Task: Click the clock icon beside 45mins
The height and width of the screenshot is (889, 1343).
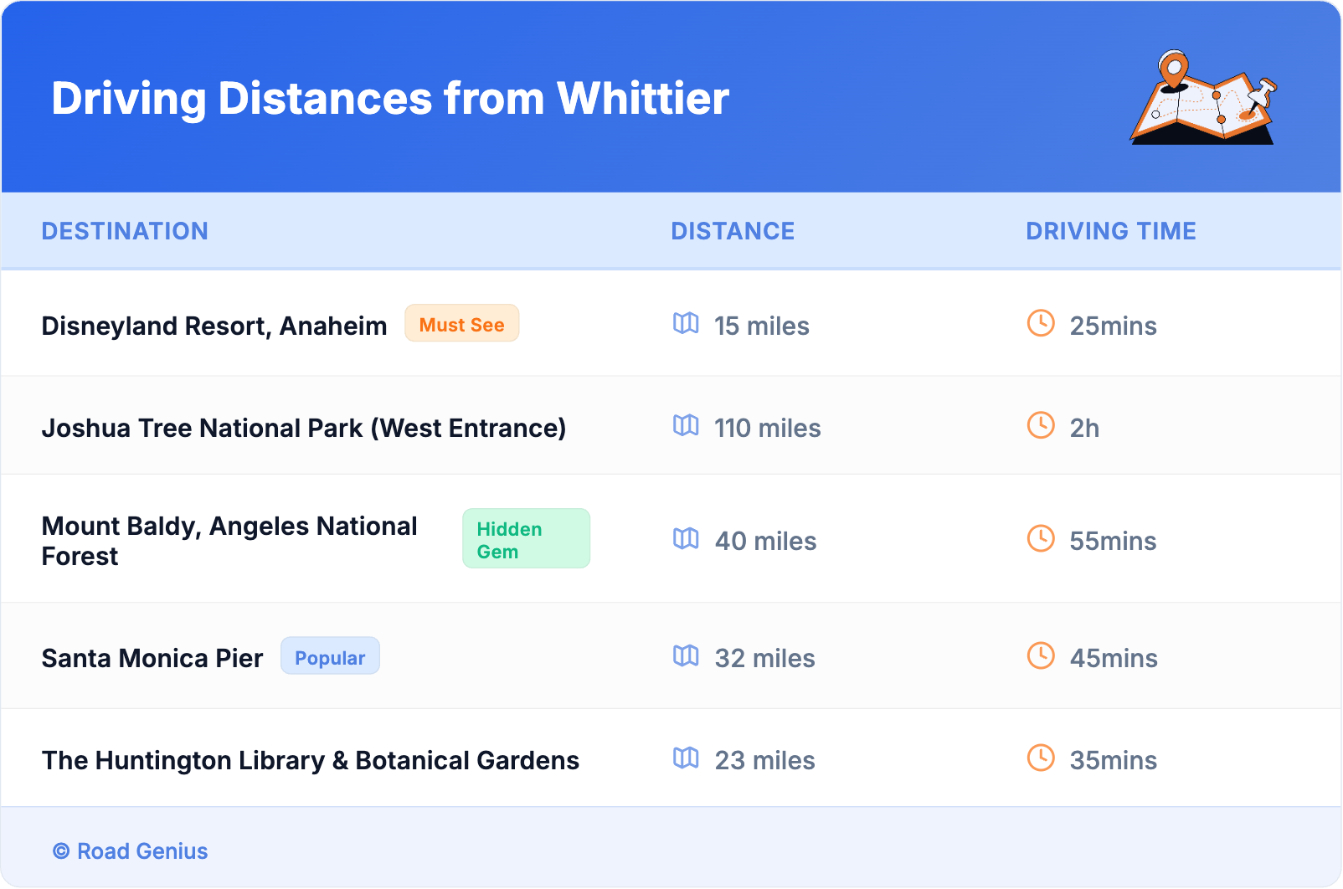Action: click(x=1041, y=655)
